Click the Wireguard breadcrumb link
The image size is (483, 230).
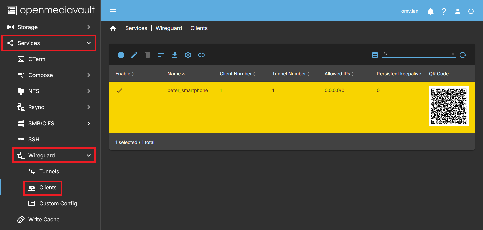coord(169,28)
